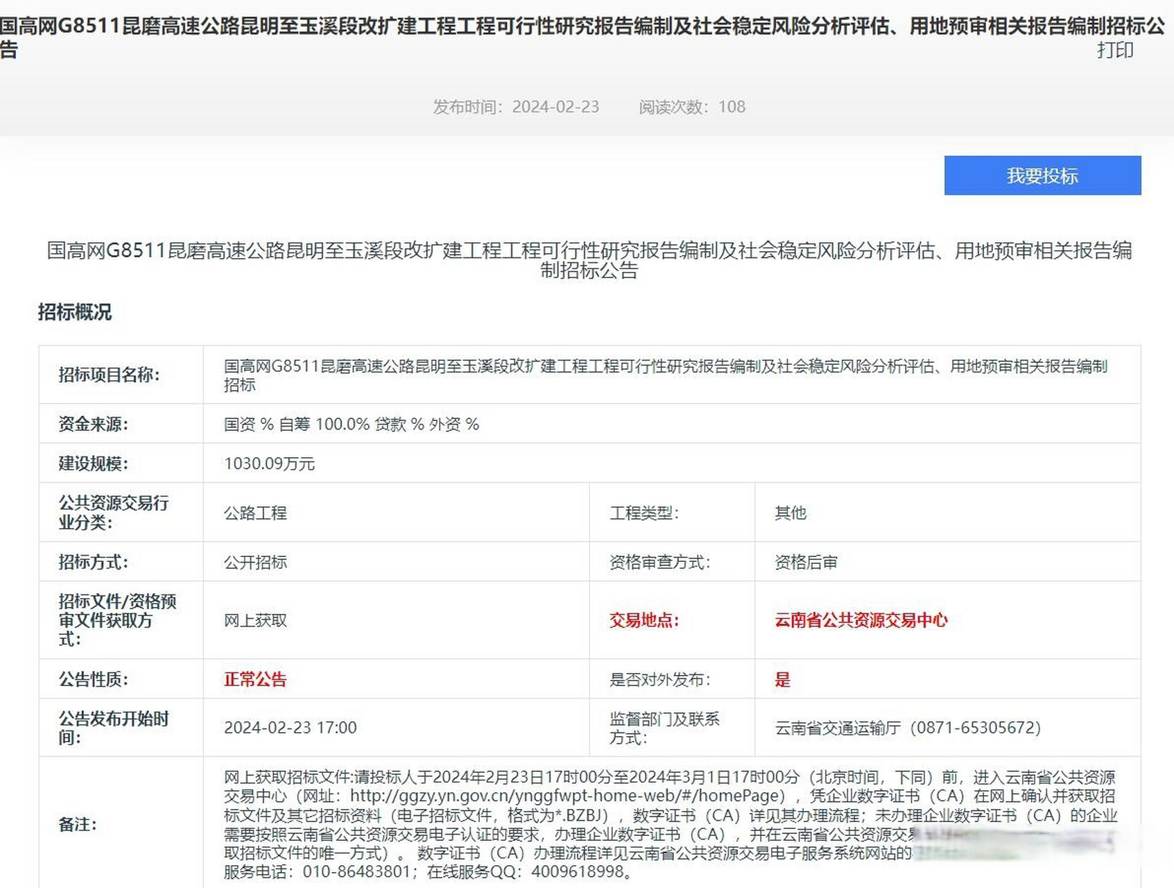This screenshot has width=1174, height=888.
Task: Select the 网上获取 cell
Action: tap(396, 620)
